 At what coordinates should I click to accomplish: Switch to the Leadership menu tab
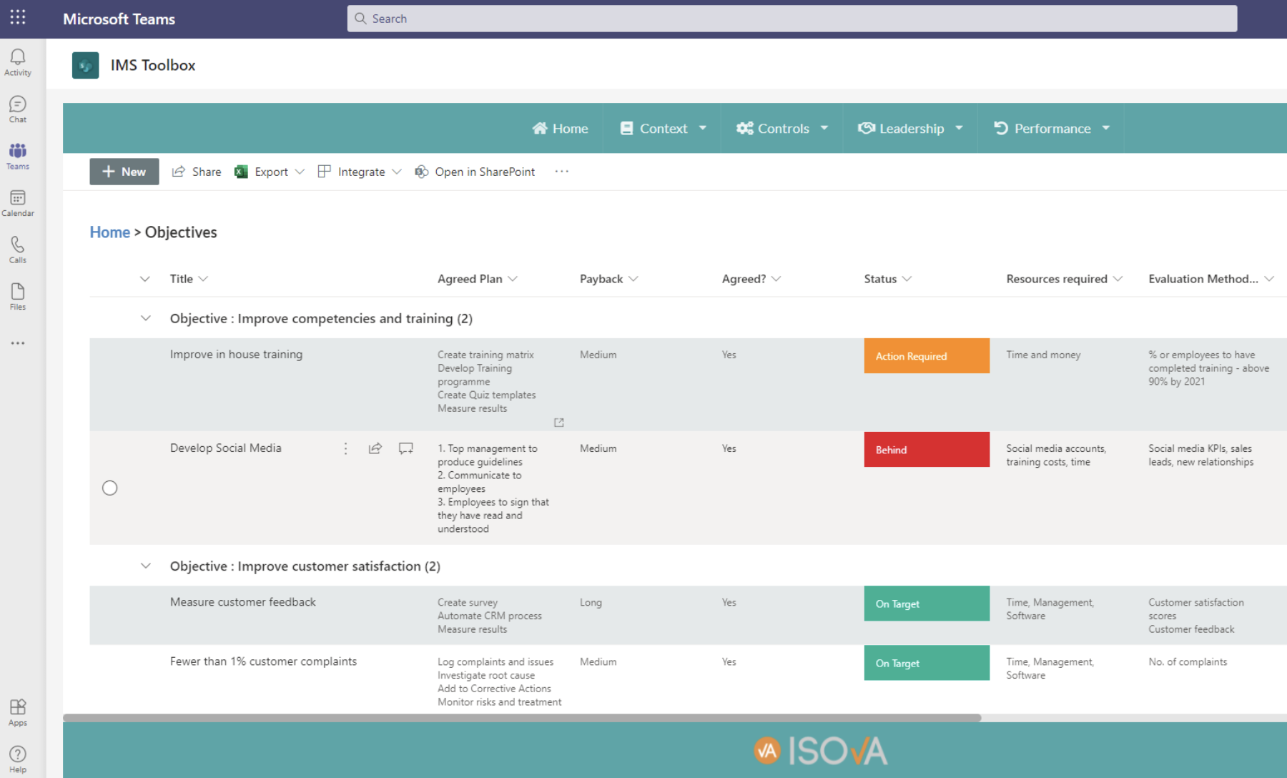click(x=909, y=128)
